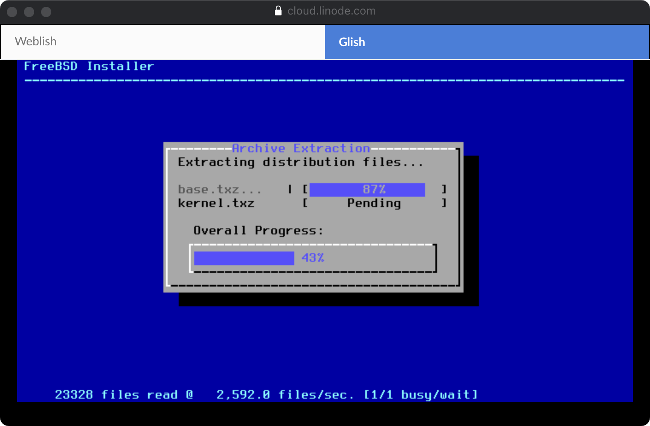Click the spinner character beside base.txz
The height and width of the screenshot is (426, 650).
click(290, 189)
